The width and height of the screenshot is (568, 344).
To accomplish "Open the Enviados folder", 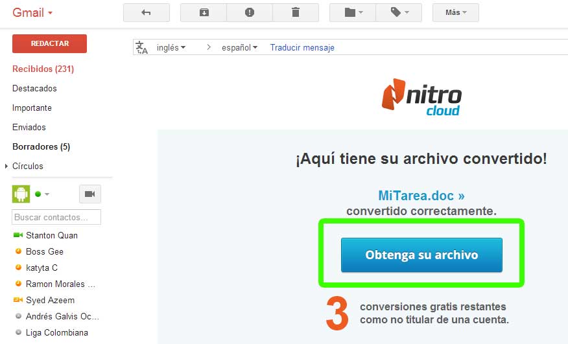I will 29,127.
